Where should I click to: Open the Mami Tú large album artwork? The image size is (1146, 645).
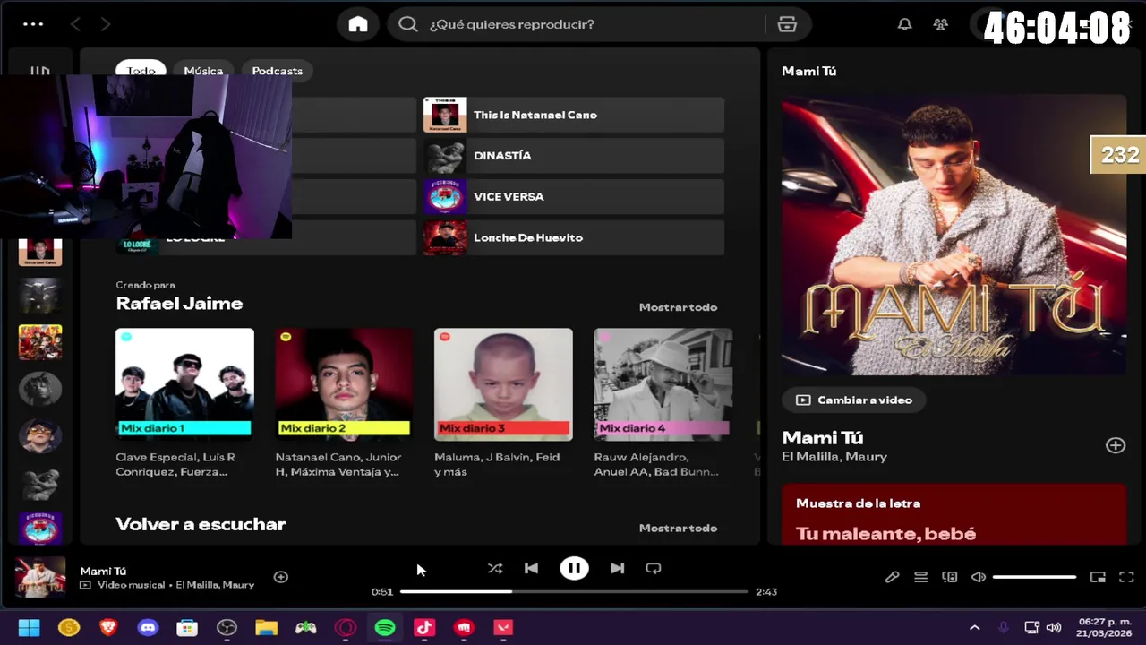tap(954, 236)
